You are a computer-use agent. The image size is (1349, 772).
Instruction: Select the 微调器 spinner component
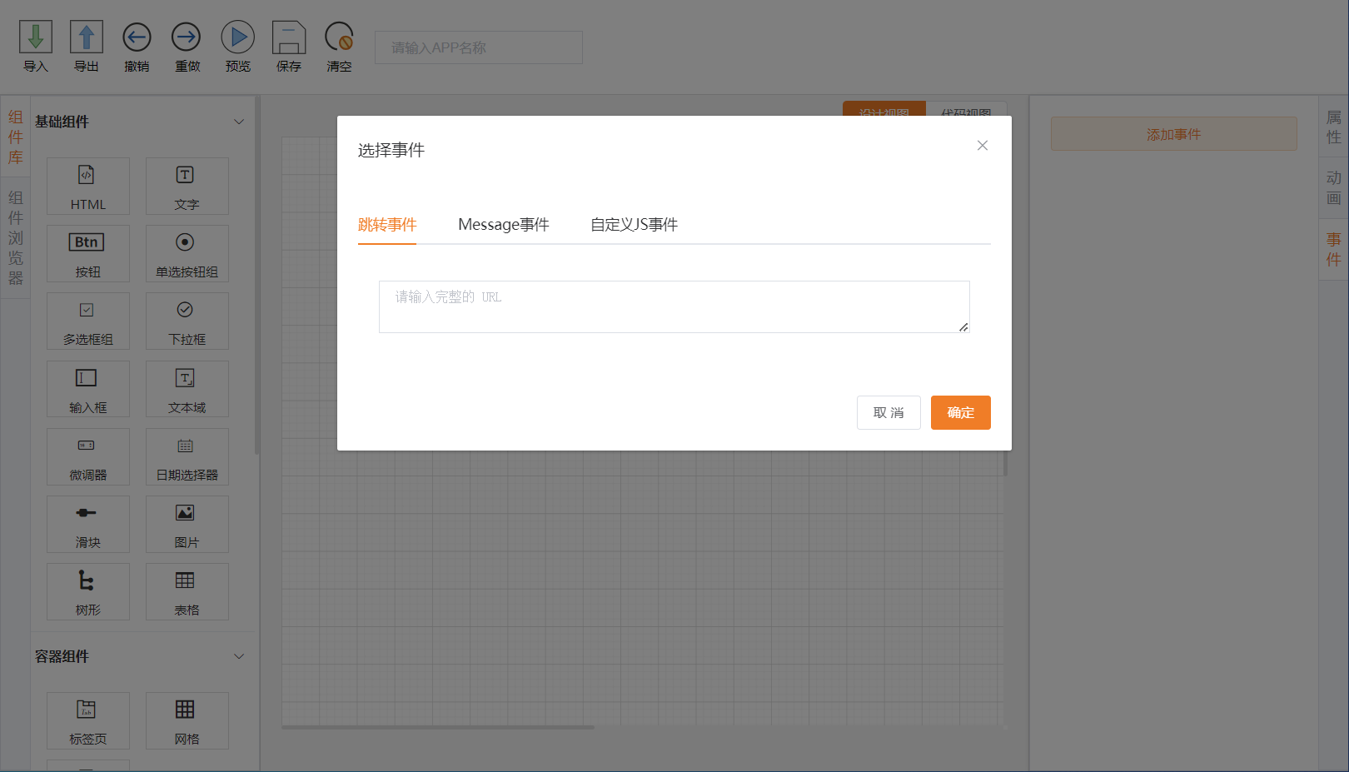point(88,456)
